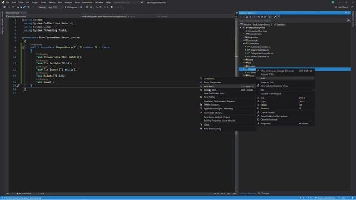This screenshot has height=200, width=356.
Task: Click the Live Share button
Action: click(341, 7)
